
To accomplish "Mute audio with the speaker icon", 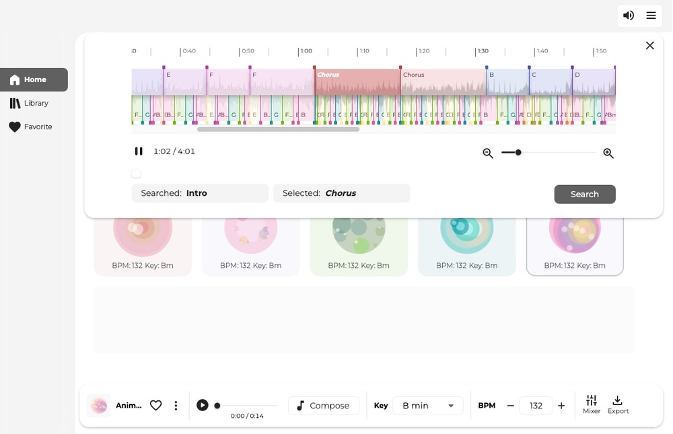I will tap(629, 15).
